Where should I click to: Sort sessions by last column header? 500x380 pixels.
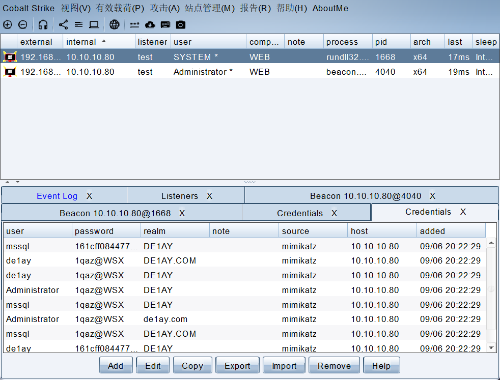click(x=458, y=42)
